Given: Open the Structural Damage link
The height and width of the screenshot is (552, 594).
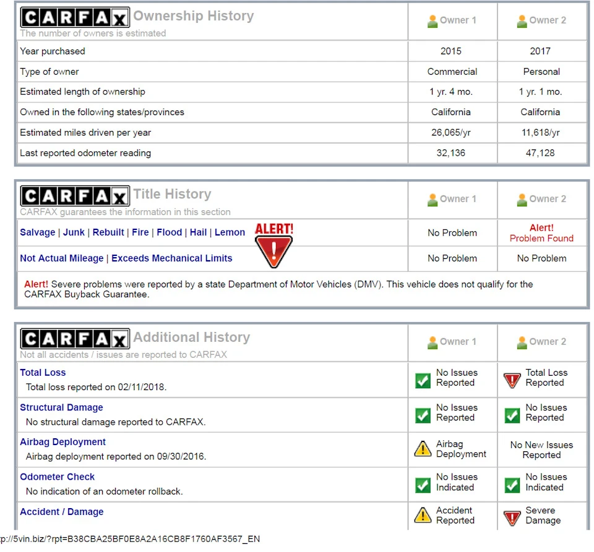Looking at the screenshot, I should pos(61,407).
